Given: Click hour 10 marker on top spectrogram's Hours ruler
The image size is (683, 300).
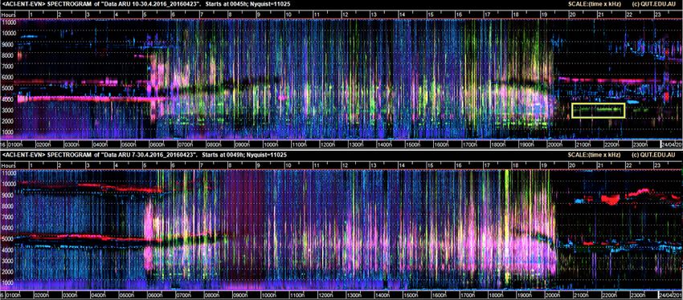Looking at the screenshot, I should [x=288, y=14].
